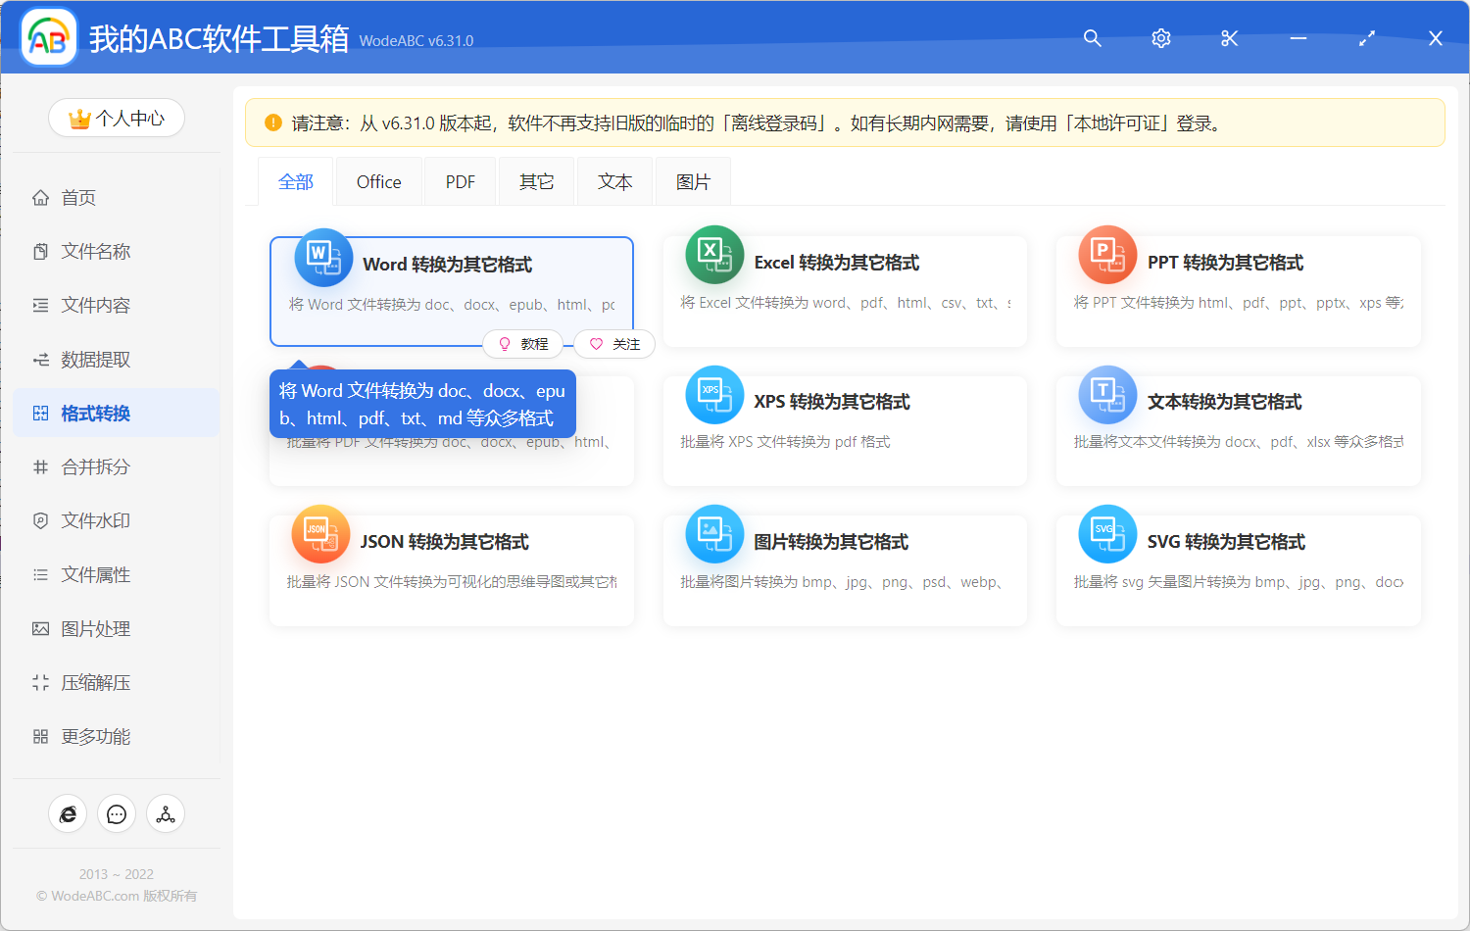Open the search magnifier in the title bar
Image resolution: width=1470 pixels, height=931 pixels.
pyautogui.click(x=1092, y=38)
